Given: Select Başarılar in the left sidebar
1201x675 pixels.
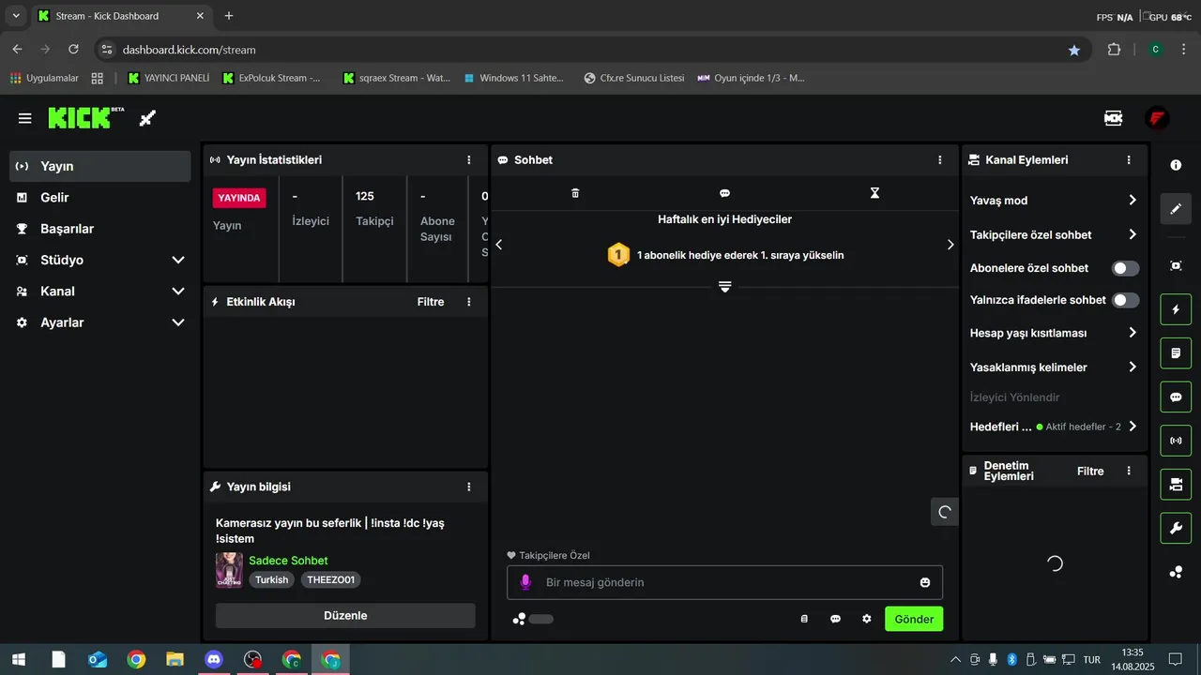Looking at the screenshot, I should pos(100,229).
